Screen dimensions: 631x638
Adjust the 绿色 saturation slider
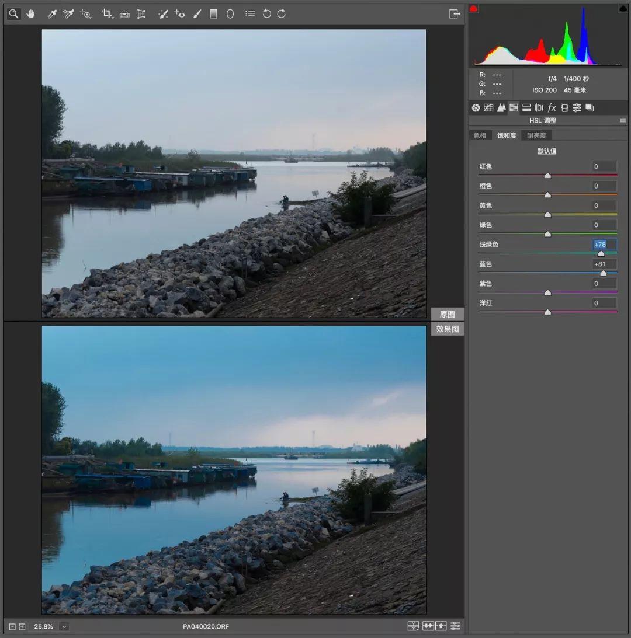tap(547, 234)
